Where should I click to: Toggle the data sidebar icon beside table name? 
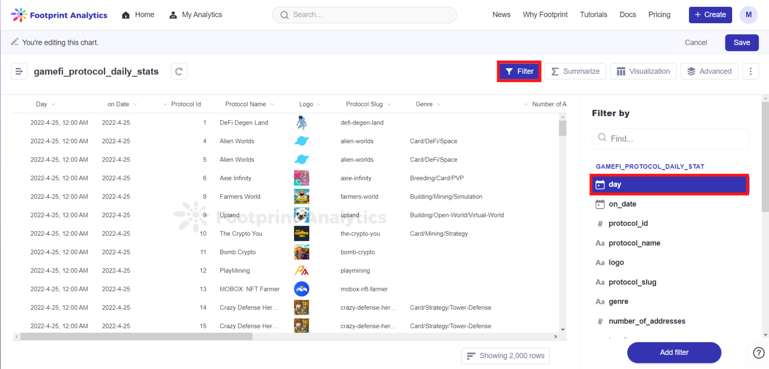tap(19, 71)
